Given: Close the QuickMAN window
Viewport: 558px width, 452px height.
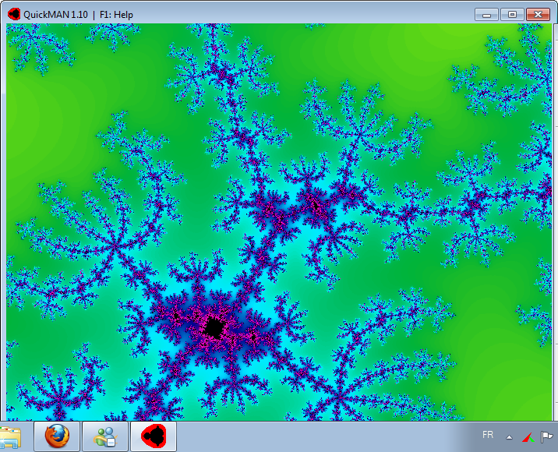Looking at the screenshot, I should [x=538, y=14].
